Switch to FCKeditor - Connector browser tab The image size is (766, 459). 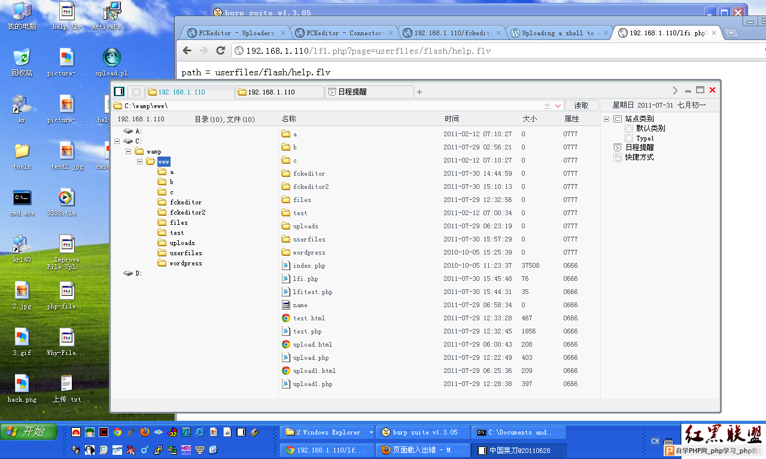(345, 33)
